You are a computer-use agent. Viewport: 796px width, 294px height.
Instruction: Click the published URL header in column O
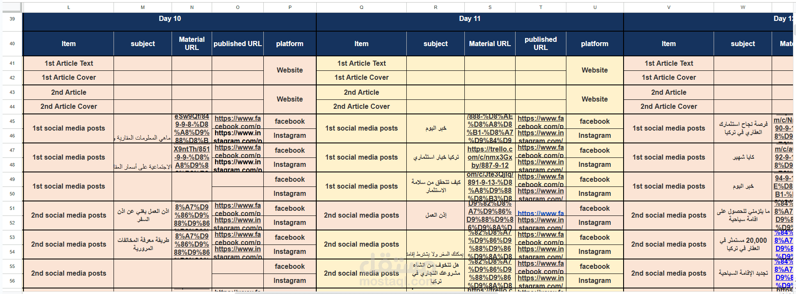[x=238, y=44]
